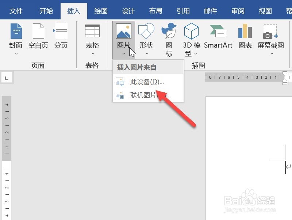Viewport: 292px width, 220px height.
Task: Open the Shapes gallery (形状)
Action: click(x=146, y=37)
